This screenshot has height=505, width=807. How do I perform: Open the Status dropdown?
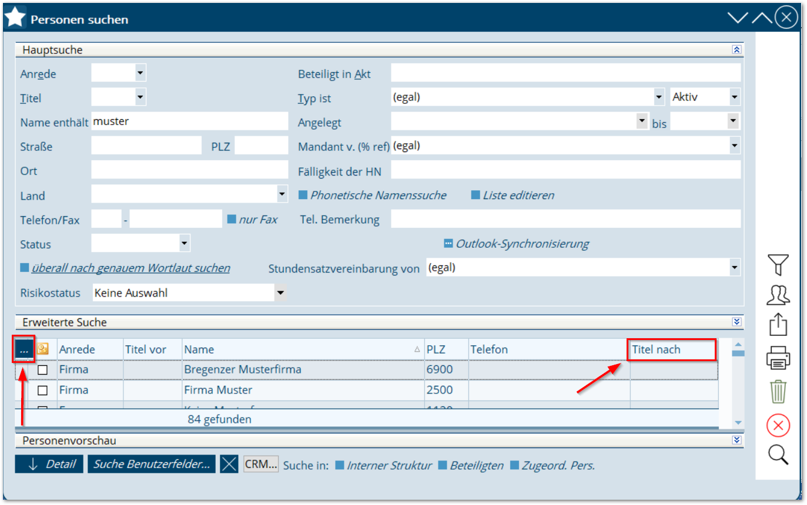[184, 242]
